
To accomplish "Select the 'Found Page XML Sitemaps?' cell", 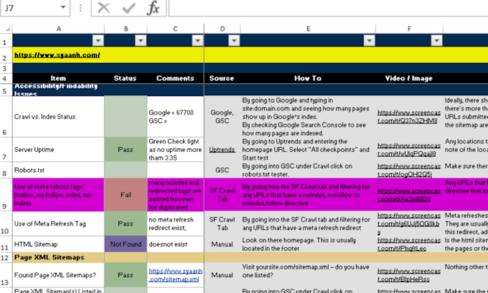I will click(x=59, y=275).
